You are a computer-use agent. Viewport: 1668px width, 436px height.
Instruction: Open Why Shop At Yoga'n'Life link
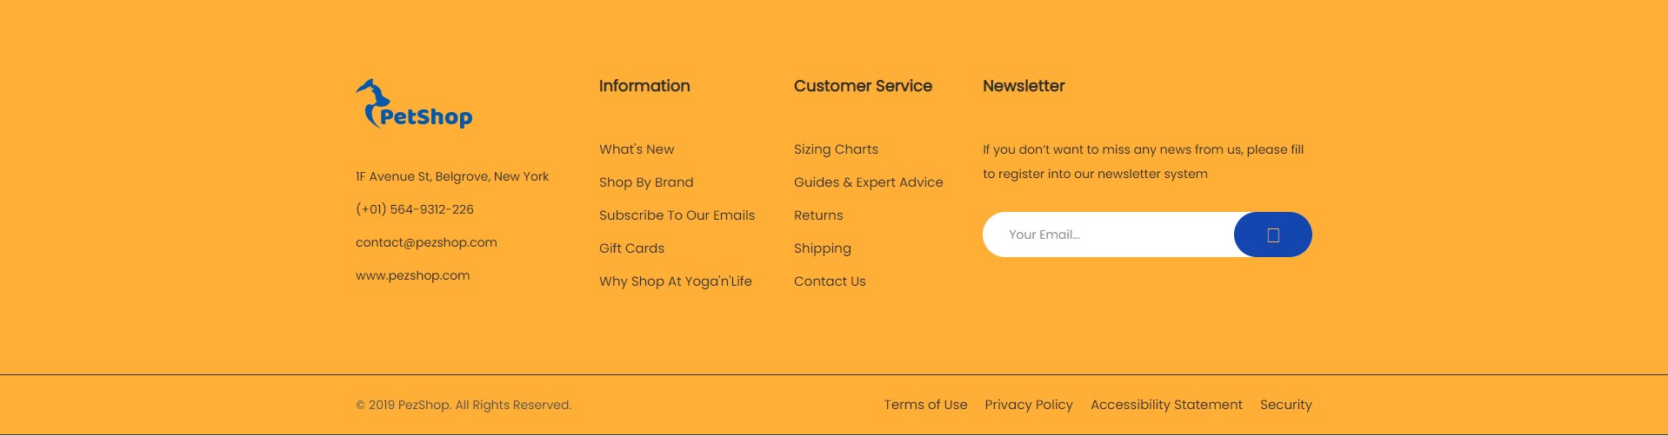[x=676, y=281]
